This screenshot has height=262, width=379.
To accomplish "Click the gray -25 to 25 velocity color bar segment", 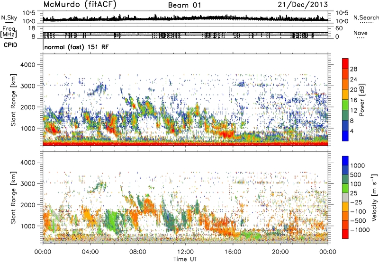I will 345,197.
